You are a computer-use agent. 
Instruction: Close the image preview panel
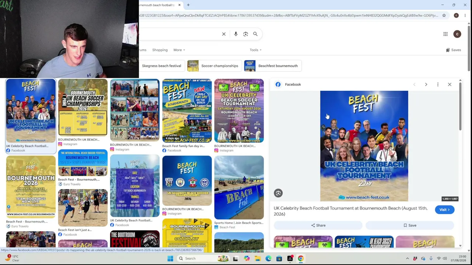[450, 84]
